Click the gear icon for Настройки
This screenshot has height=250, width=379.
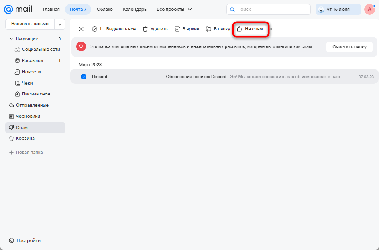11,240
